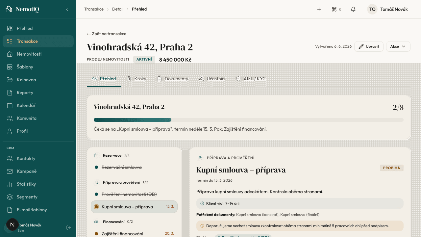
Task: Click the E-mail šablony icon
Action: 10,210
